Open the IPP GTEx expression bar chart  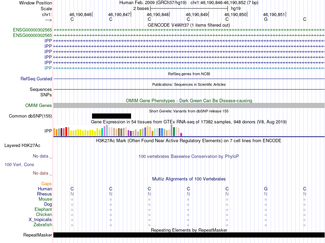(x=118, y=131)
